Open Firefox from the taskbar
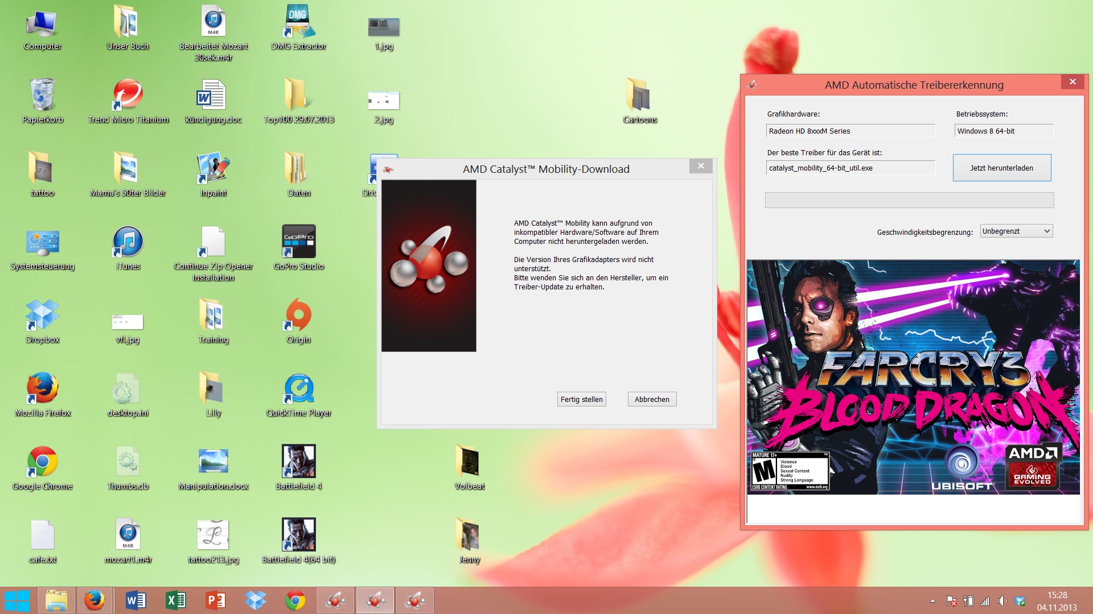Screen dimensions: 1093x614 click(x=94, y=600)
